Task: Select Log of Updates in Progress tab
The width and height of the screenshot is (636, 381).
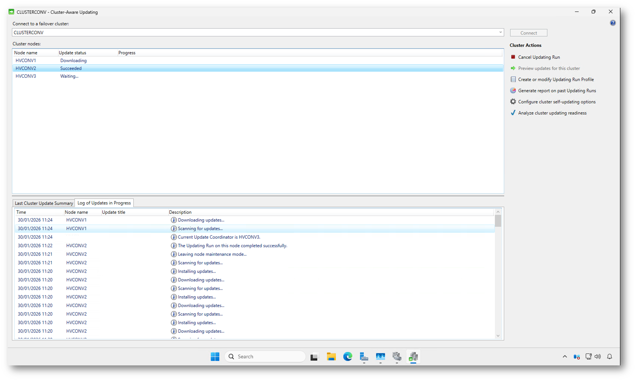Action: pyautogui.click(x=104, y=203)
